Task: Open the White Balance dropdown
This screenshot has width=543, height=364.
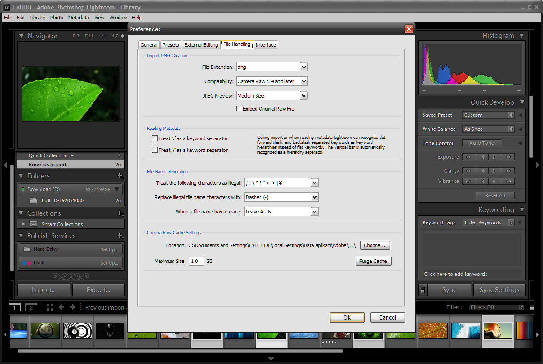Action: pyautogui.click(x=488, y=129)
